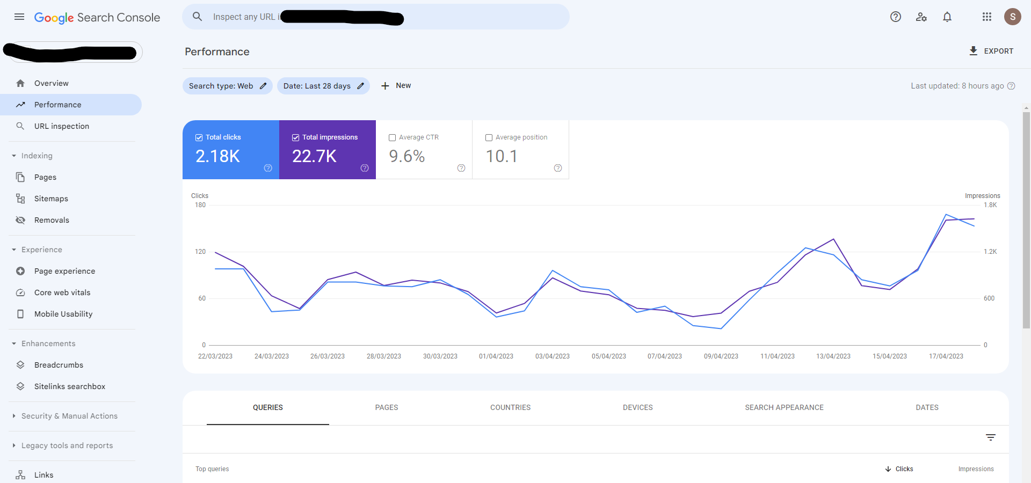The width and height of the screenshot is (1031, 483).
Task: Switch to the Dates tab
Action: [x=927, y=408]
